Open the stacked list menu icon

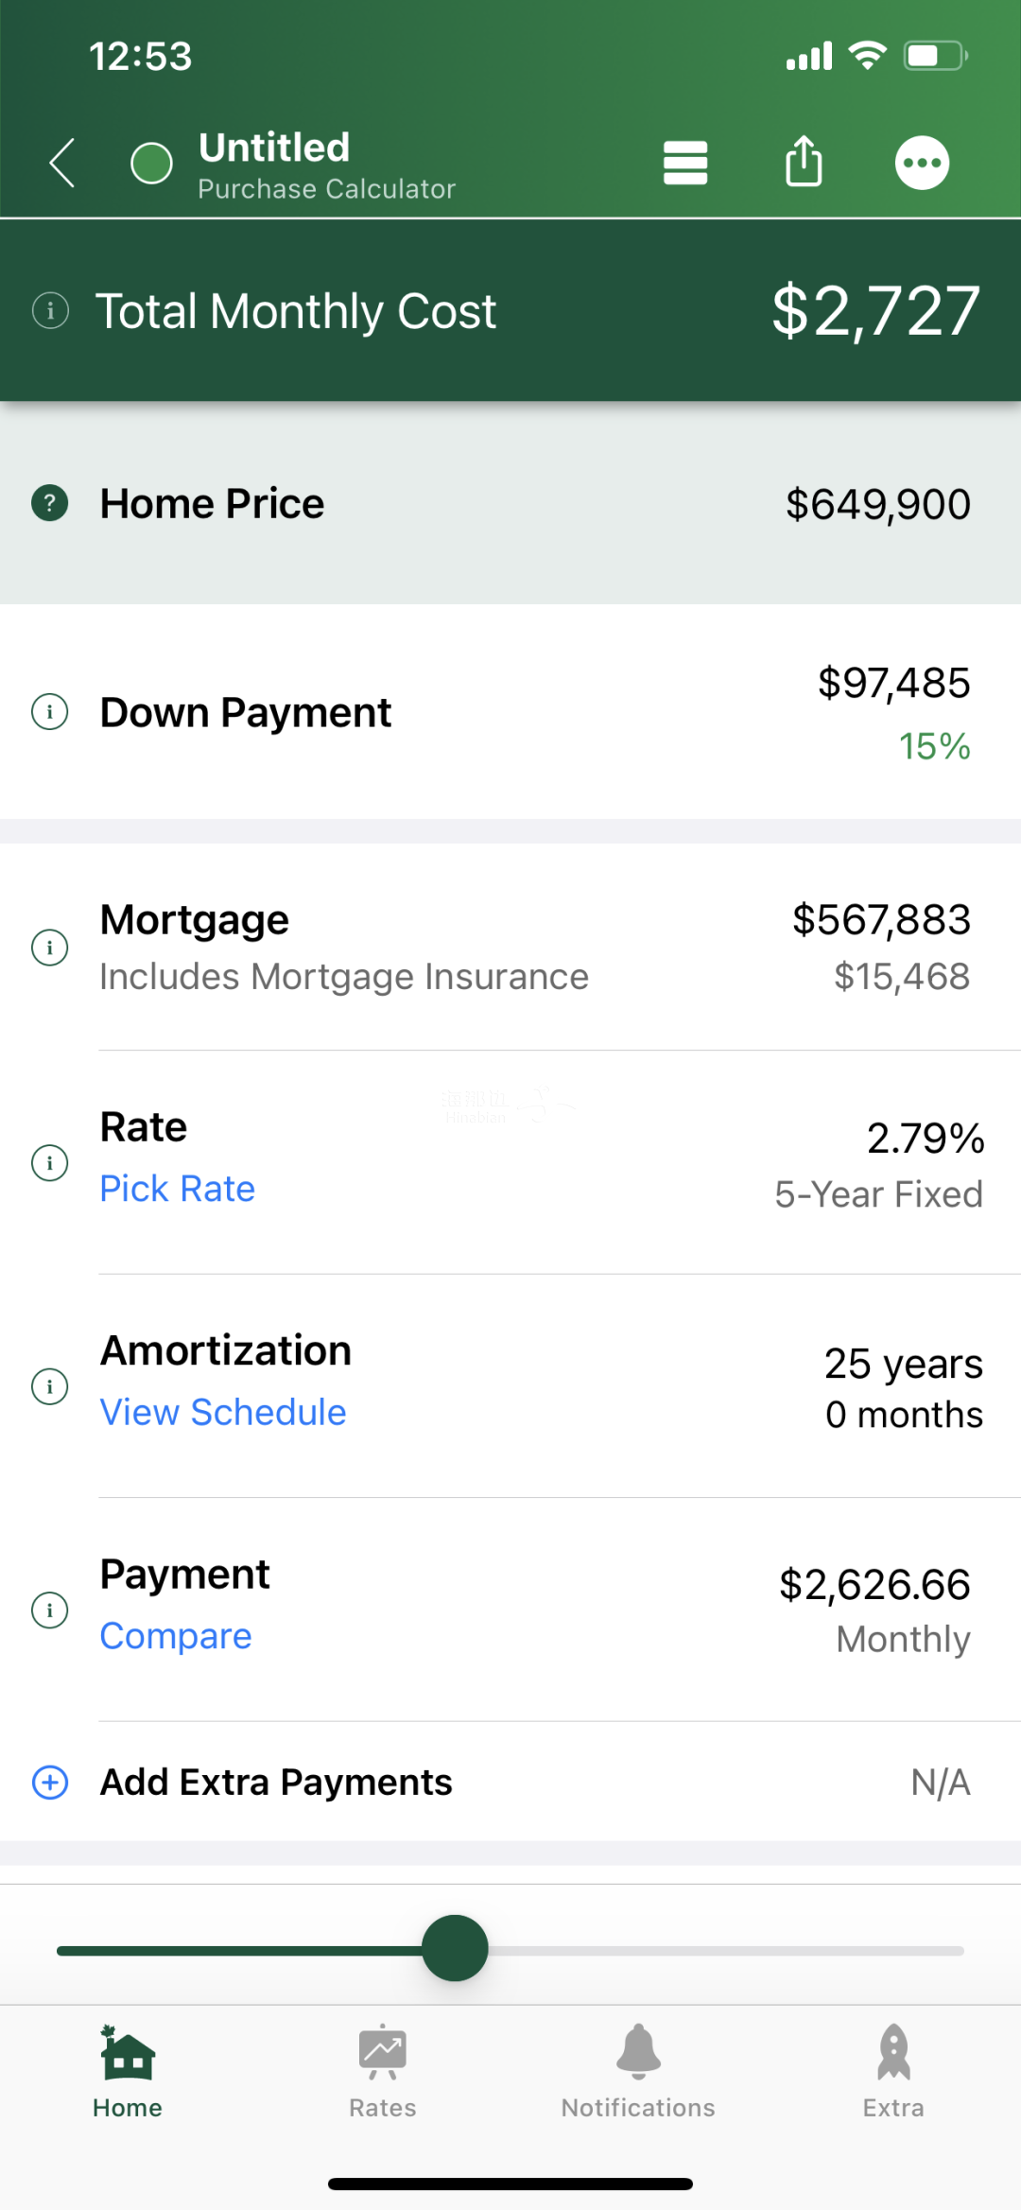point(685,163)
